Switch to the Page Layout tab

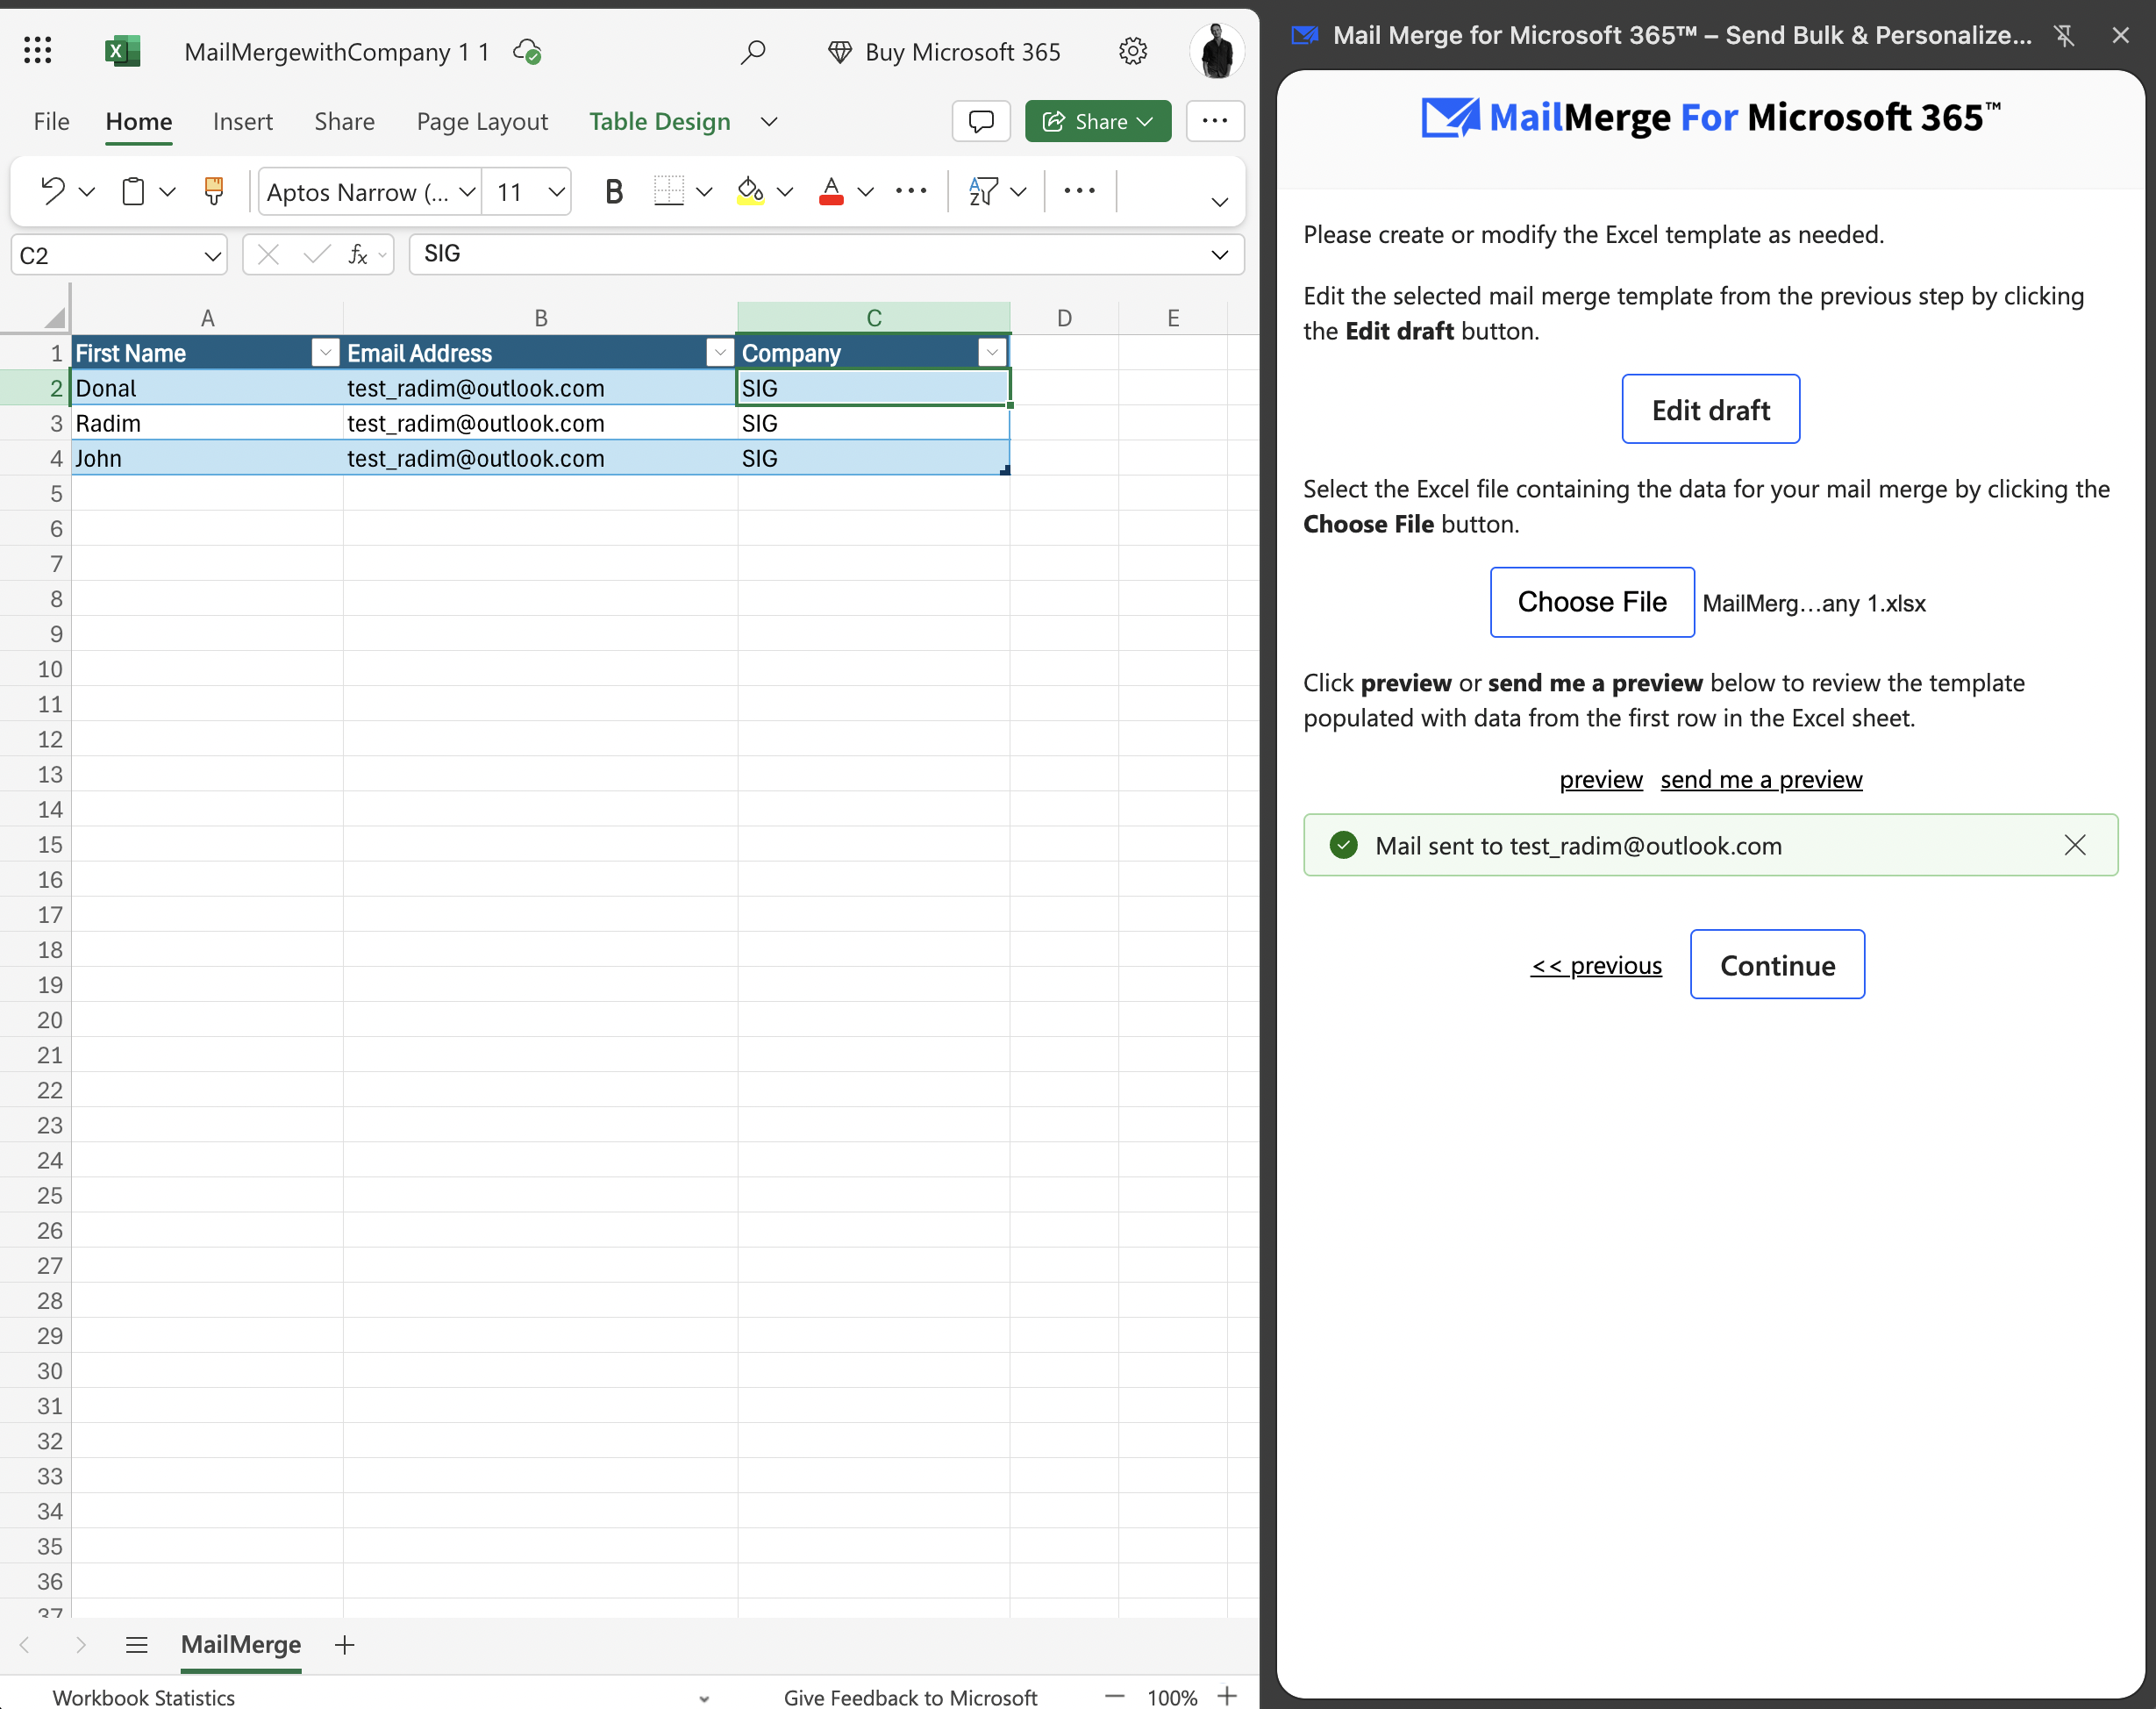482,121
